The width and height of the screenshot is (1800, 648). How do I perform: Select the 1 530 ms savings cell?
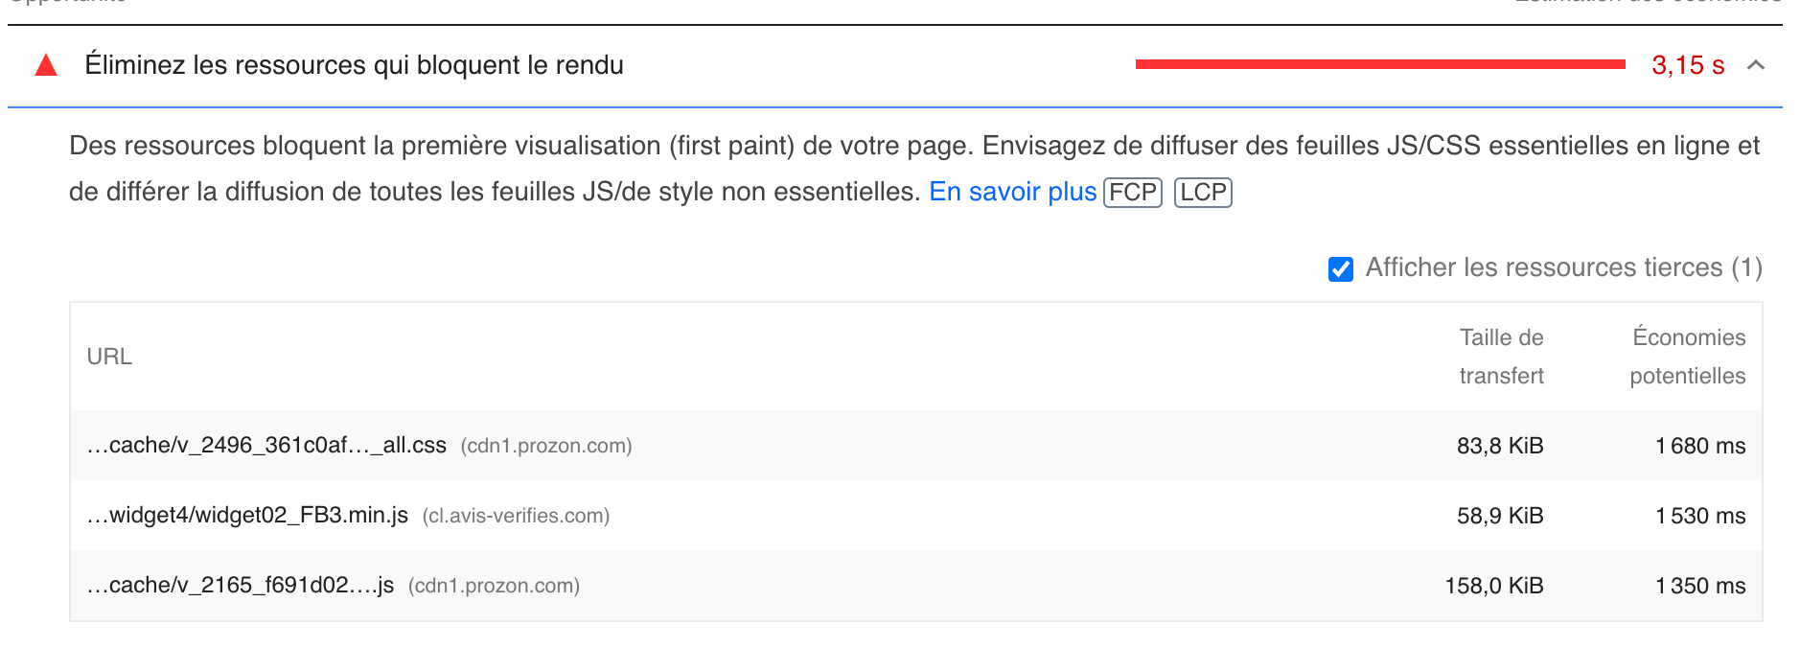[x=1700, y=516]
